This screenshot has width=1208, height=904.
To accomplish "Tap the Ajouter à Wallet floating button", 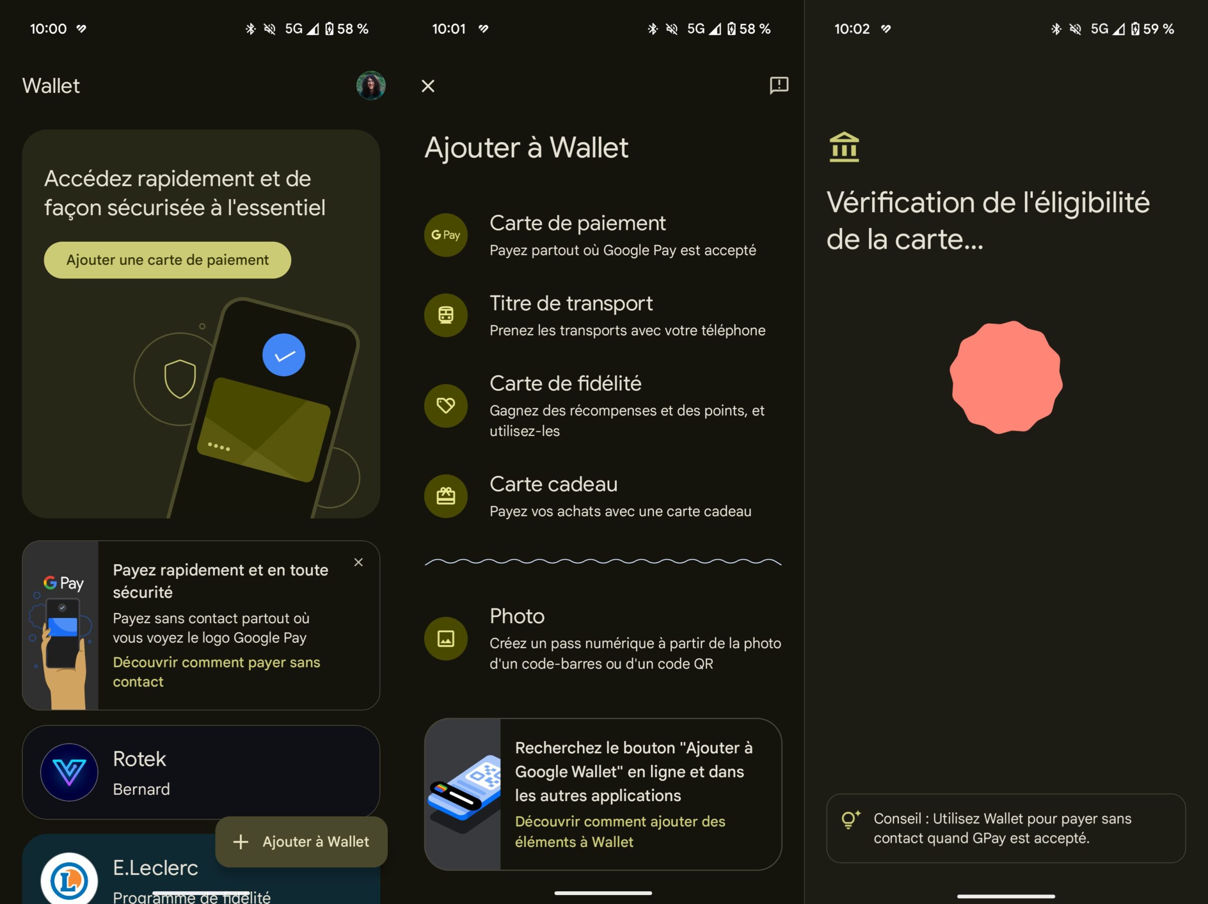I will pyautogui.click(x=302, y=841).
